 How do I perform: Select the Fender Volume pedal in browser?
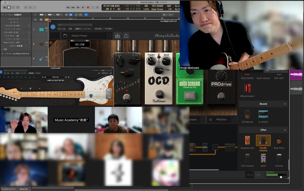(x=263, y=143)
